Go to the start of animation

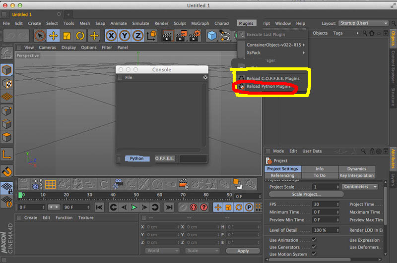99,208
